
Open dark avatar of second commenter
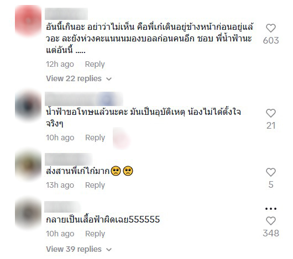[28, 106]
